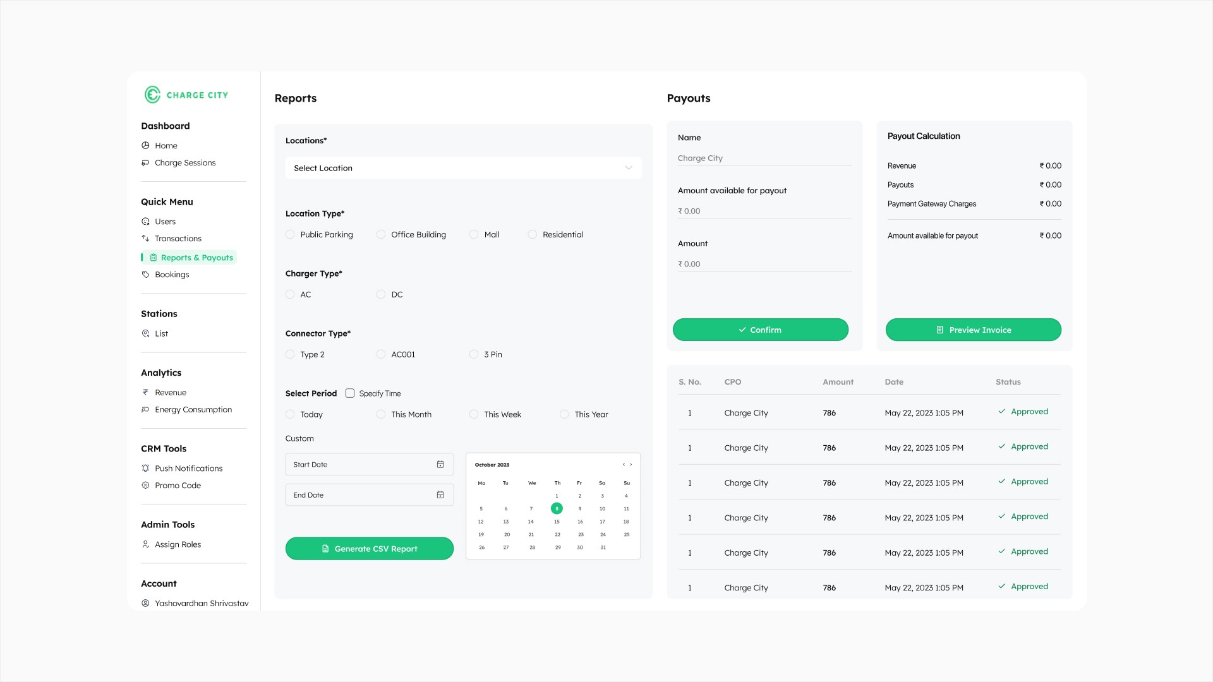Click the Bookings tag icon
This screenshot has width=1213, height=682.
145,275
